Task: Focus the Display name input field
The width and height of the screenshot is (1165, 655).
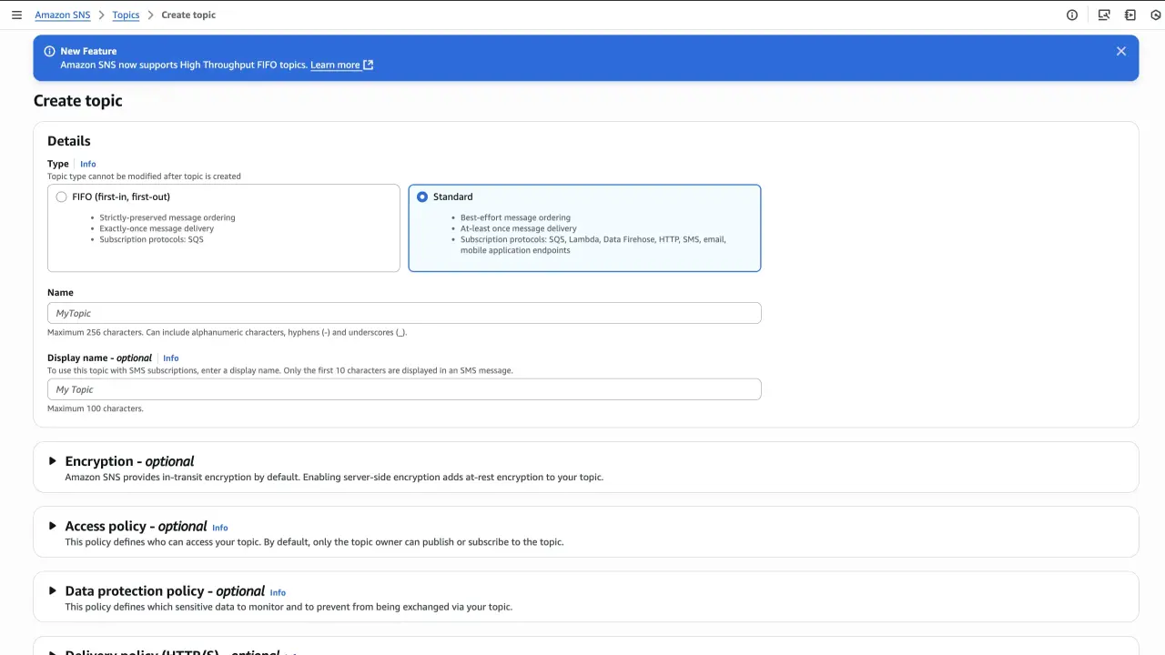Action: tap(404, 389)
